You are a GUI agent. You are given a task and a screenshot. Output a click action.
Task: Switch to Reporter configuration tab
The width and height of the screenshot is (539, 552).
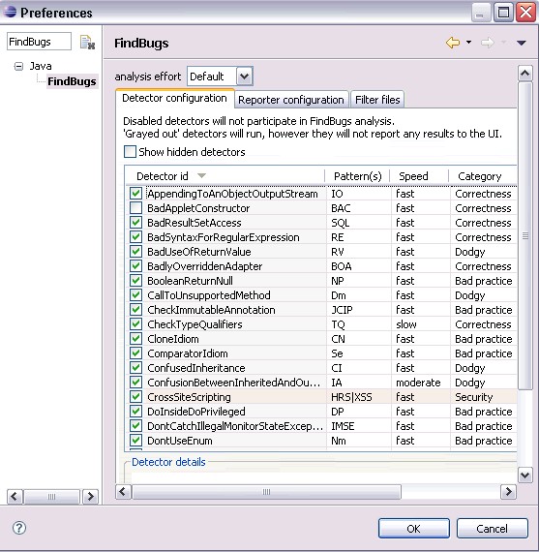click(x=291, y=100)
